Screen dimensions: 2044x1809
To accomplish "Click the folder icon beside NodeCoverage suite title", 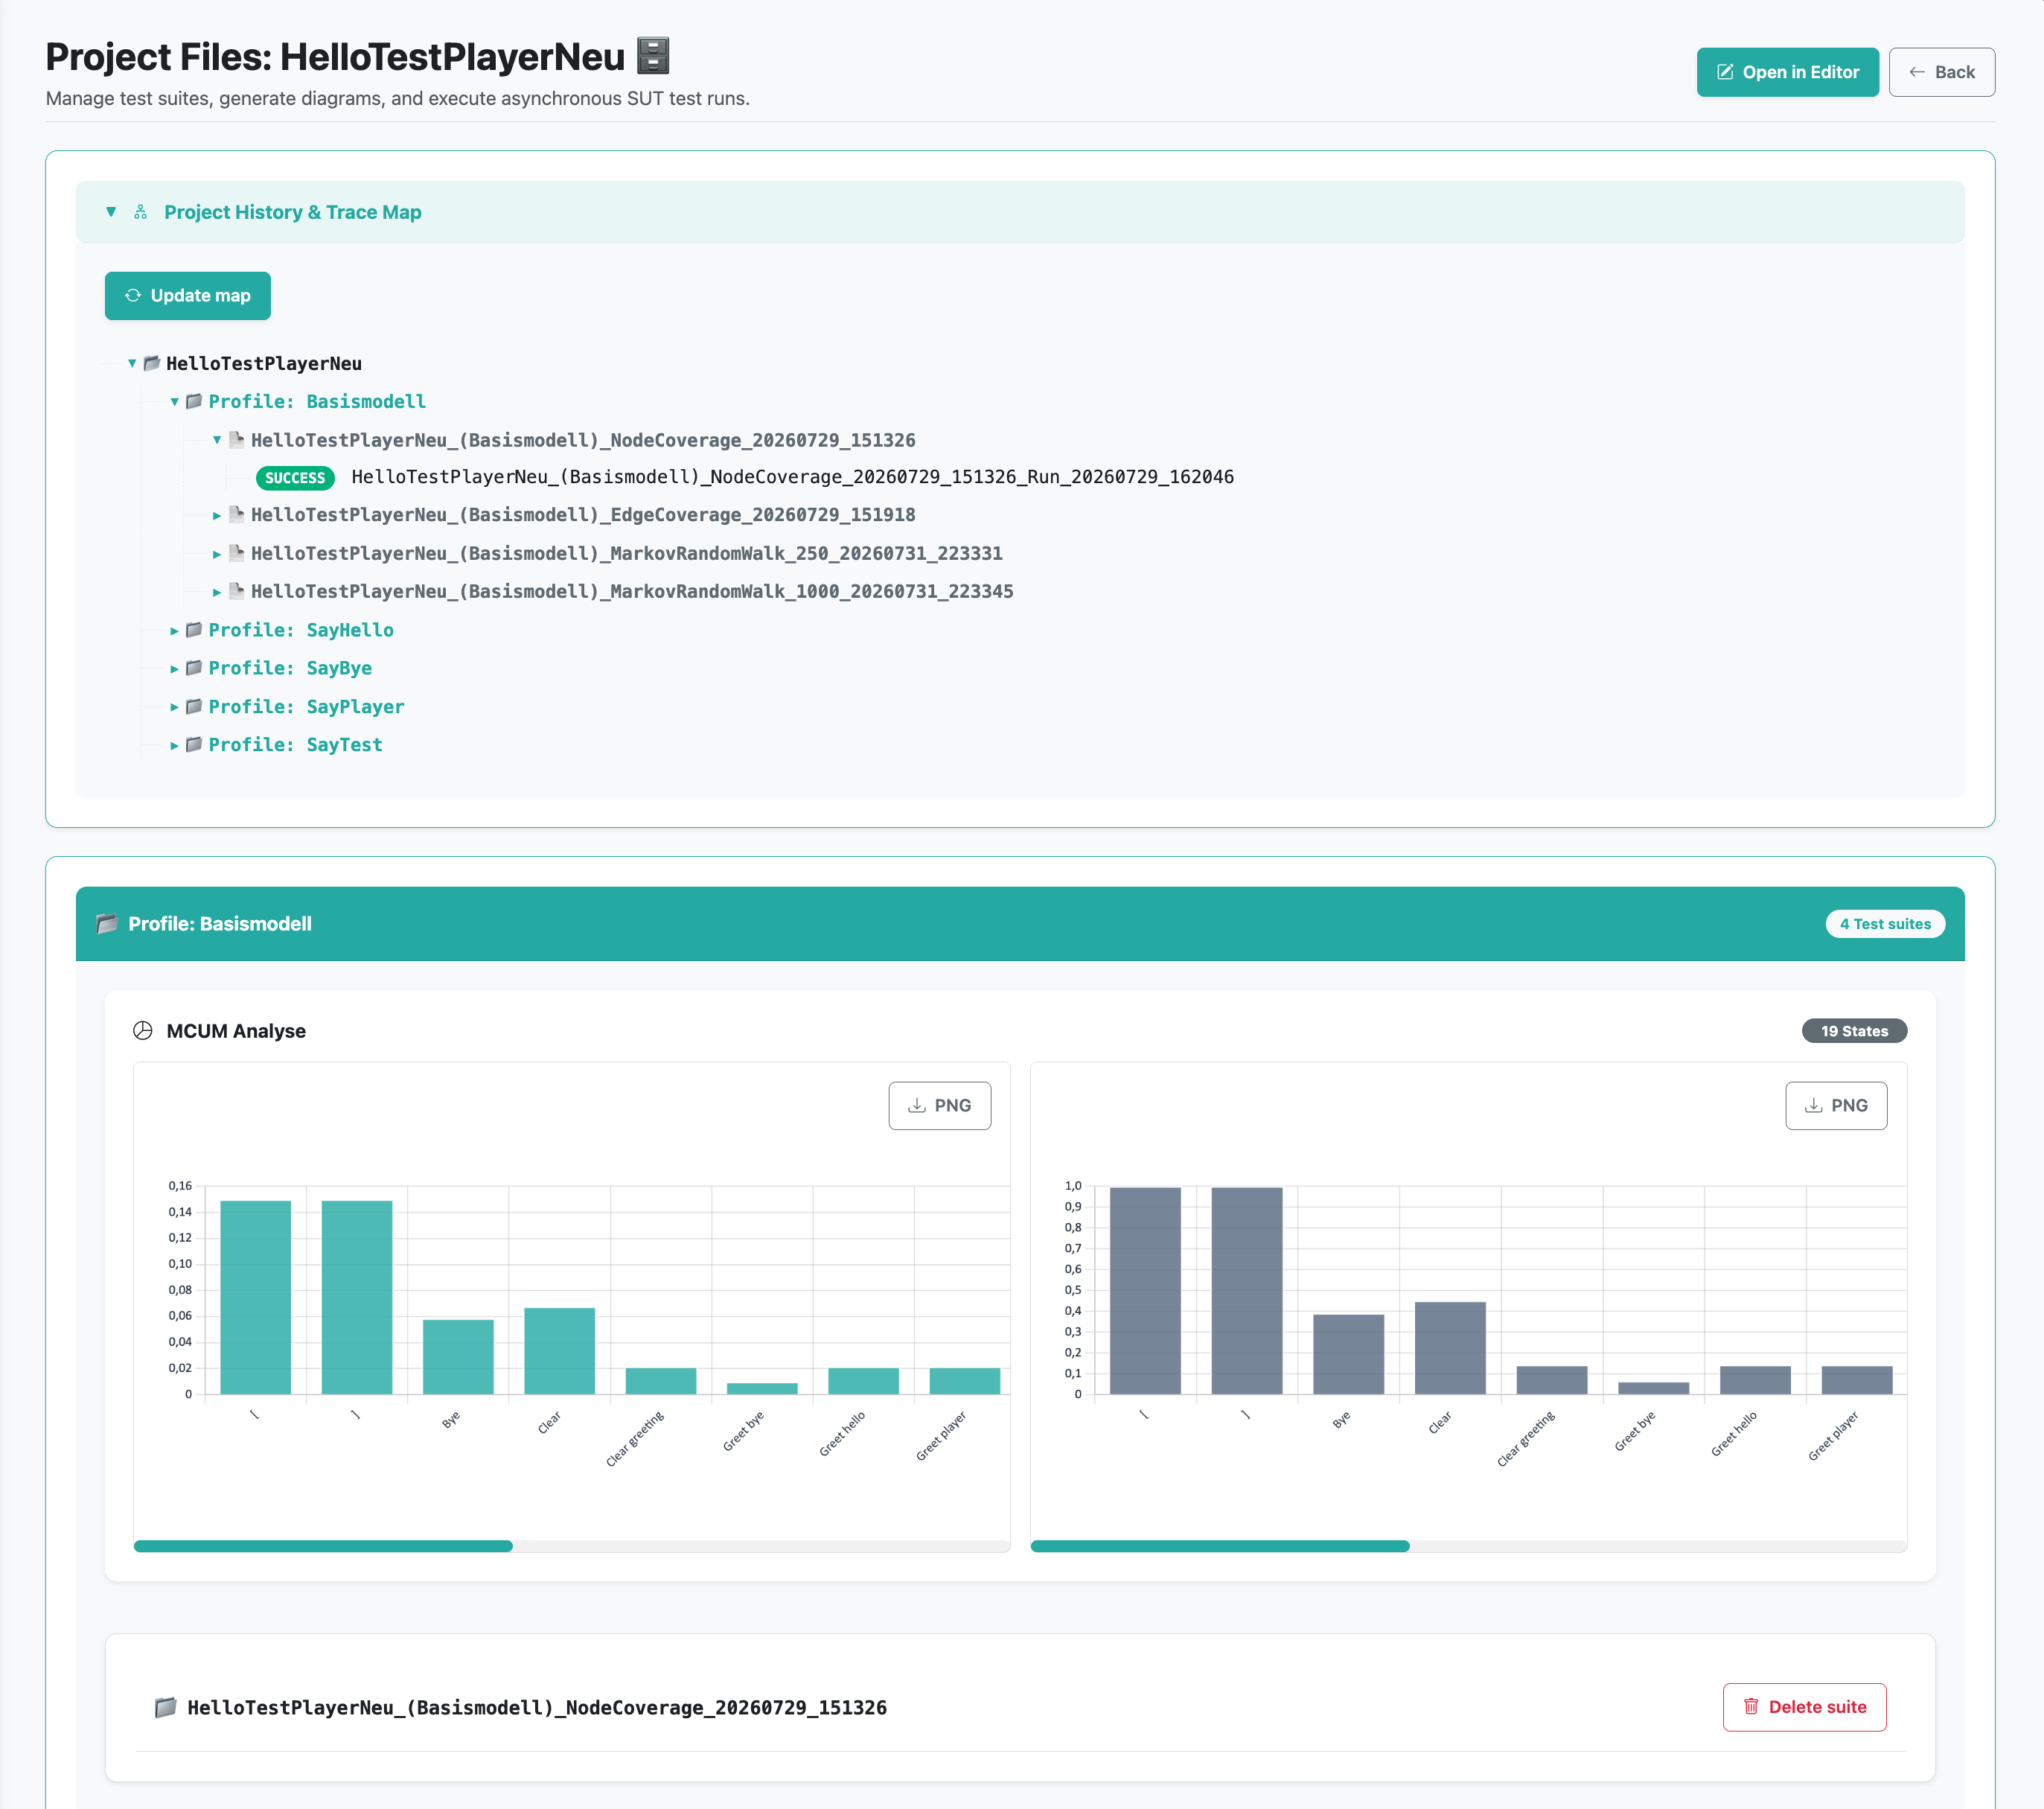I will click(x=166, y=1707).
